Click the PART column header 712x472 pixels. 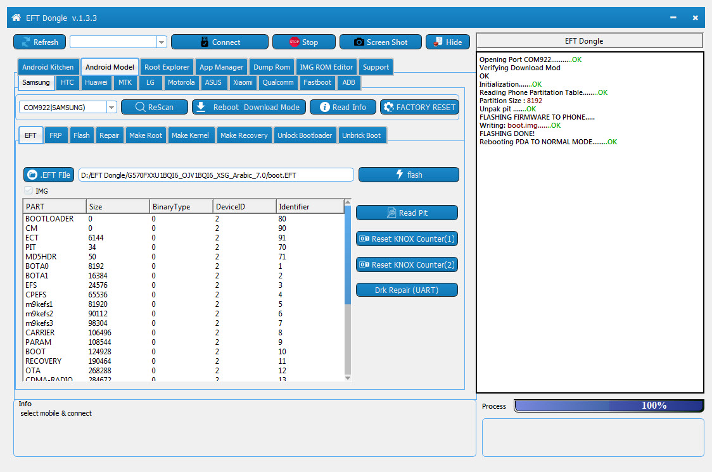click(x=54, y=207)
